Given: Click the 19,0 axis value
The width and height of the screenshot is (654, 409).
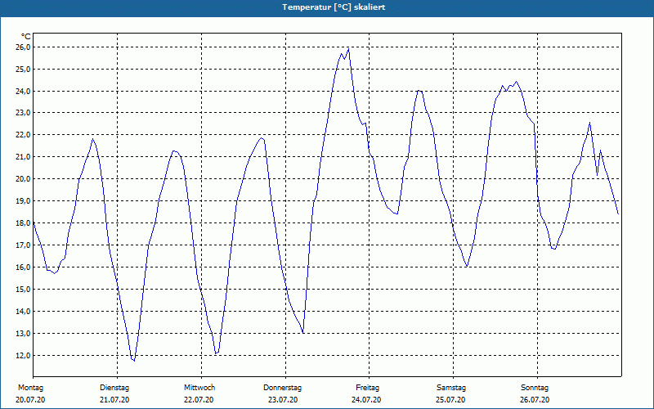Looking at the screenshot, I should (x=23, y=201).
